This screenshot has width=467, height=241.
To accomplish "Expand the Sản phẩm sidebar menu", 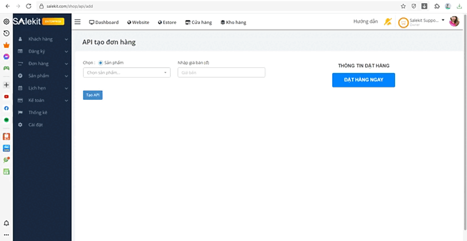I will (42, 76).
